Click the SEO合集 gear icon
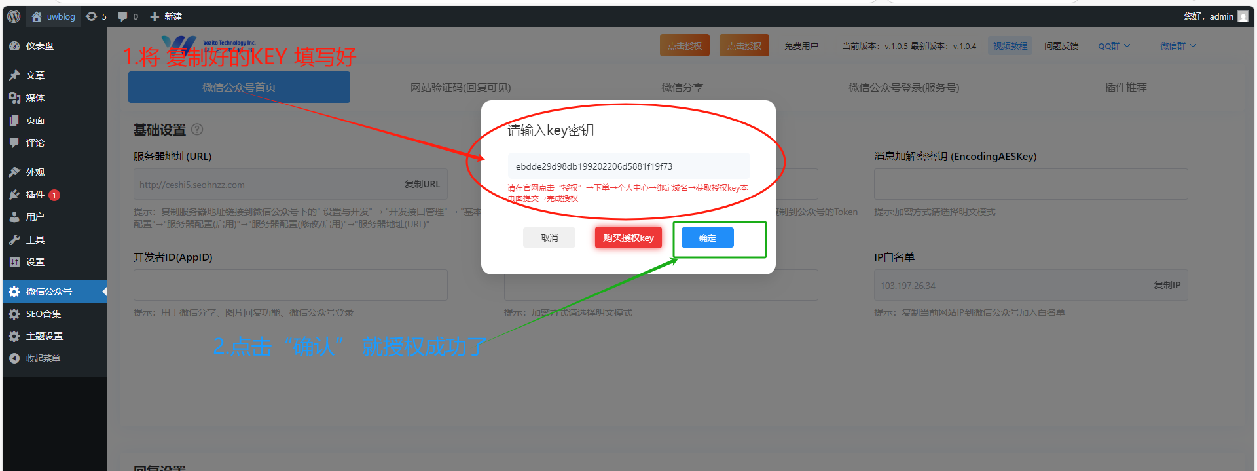1257x471 pixels. point(14,314)
